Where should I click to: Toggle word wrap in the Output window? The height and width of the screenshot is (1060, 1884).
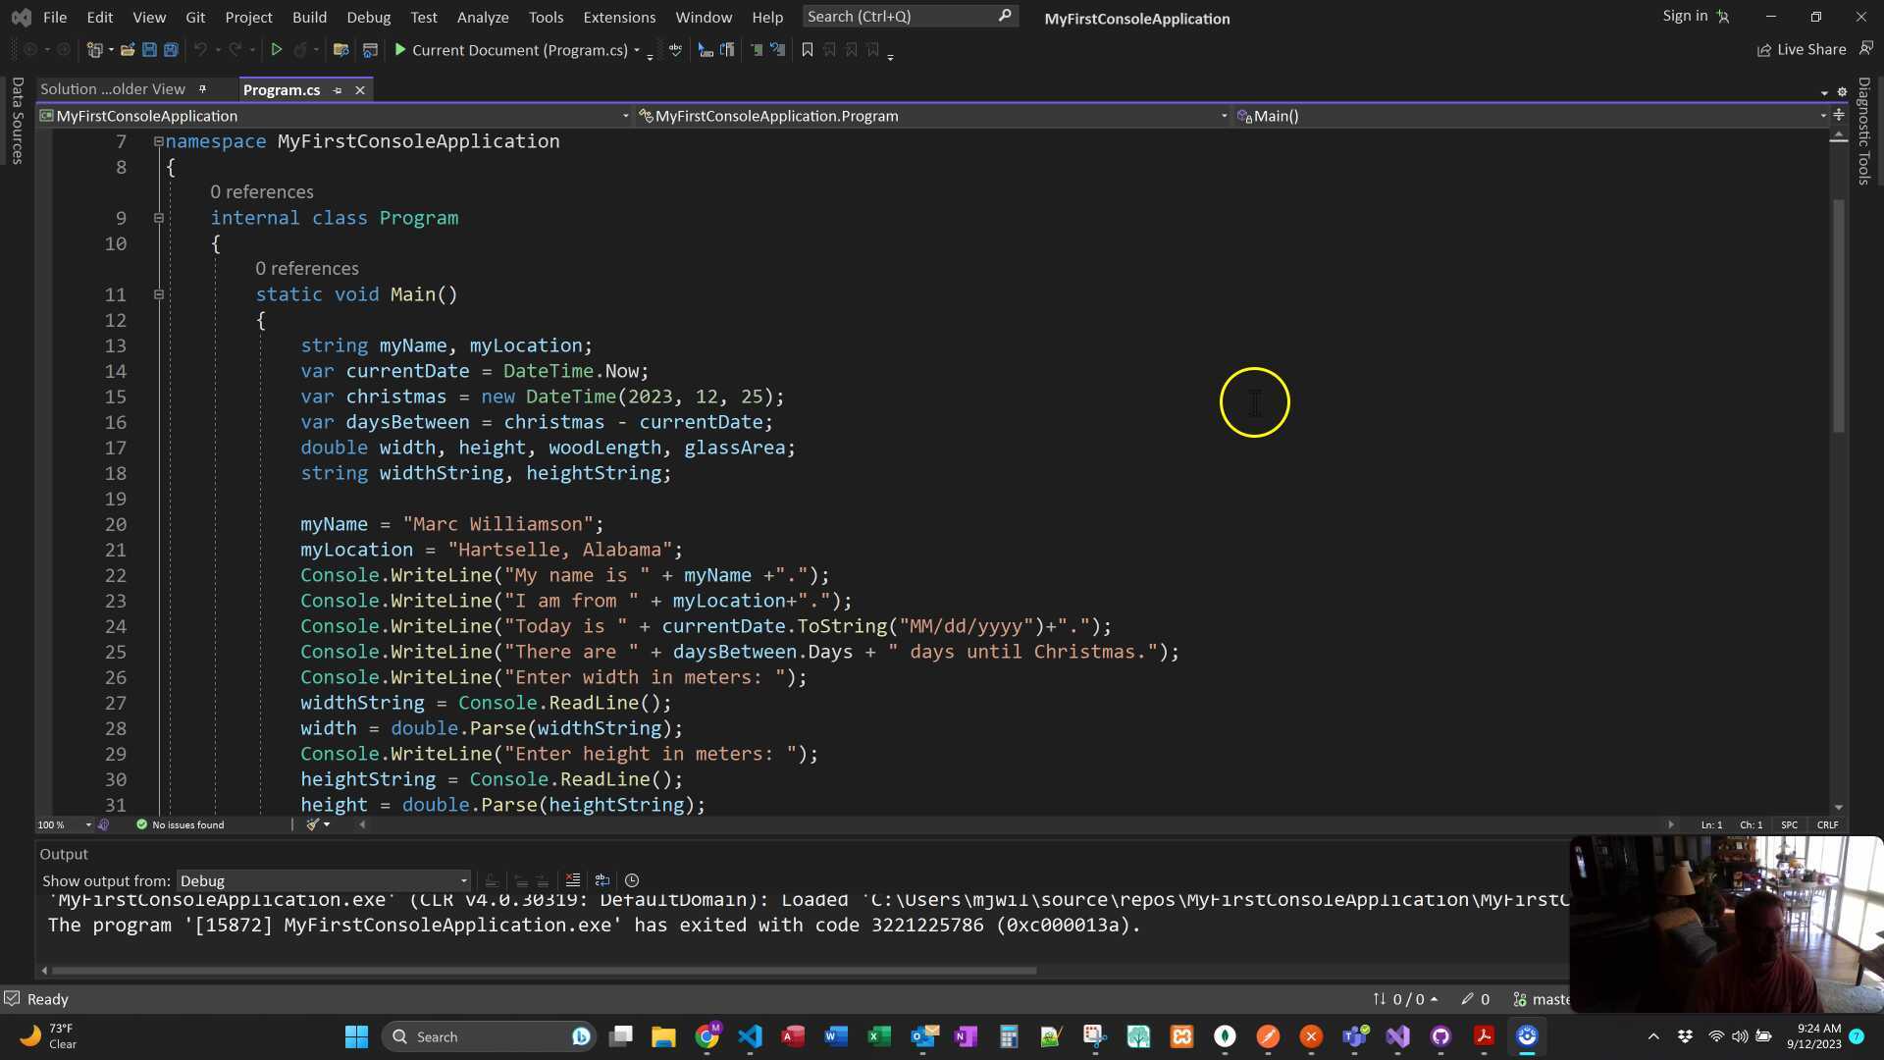[602, 880]
